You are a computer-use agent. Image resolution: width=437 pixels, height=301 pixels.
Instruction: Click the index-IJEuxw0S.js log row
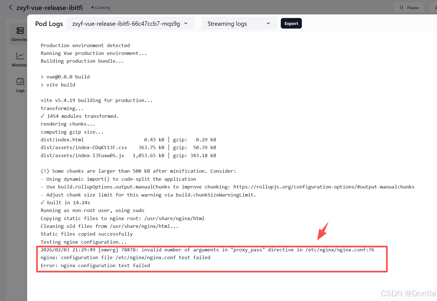128,155
